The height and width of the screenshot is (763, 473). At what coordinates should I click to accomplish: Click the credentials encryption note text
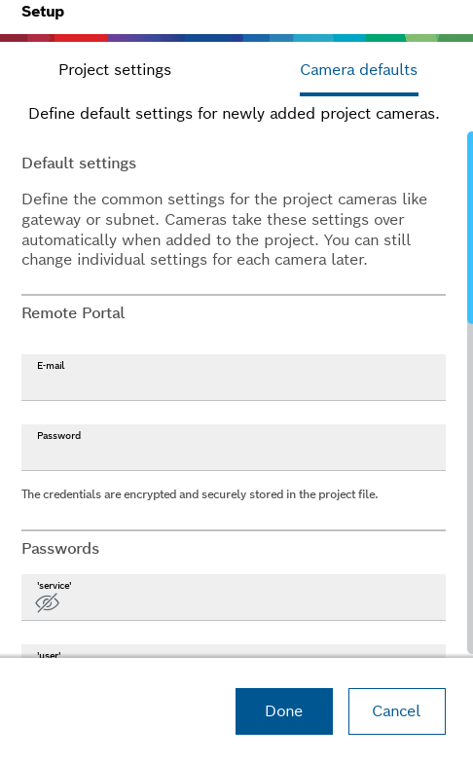(x=200, y=494)
